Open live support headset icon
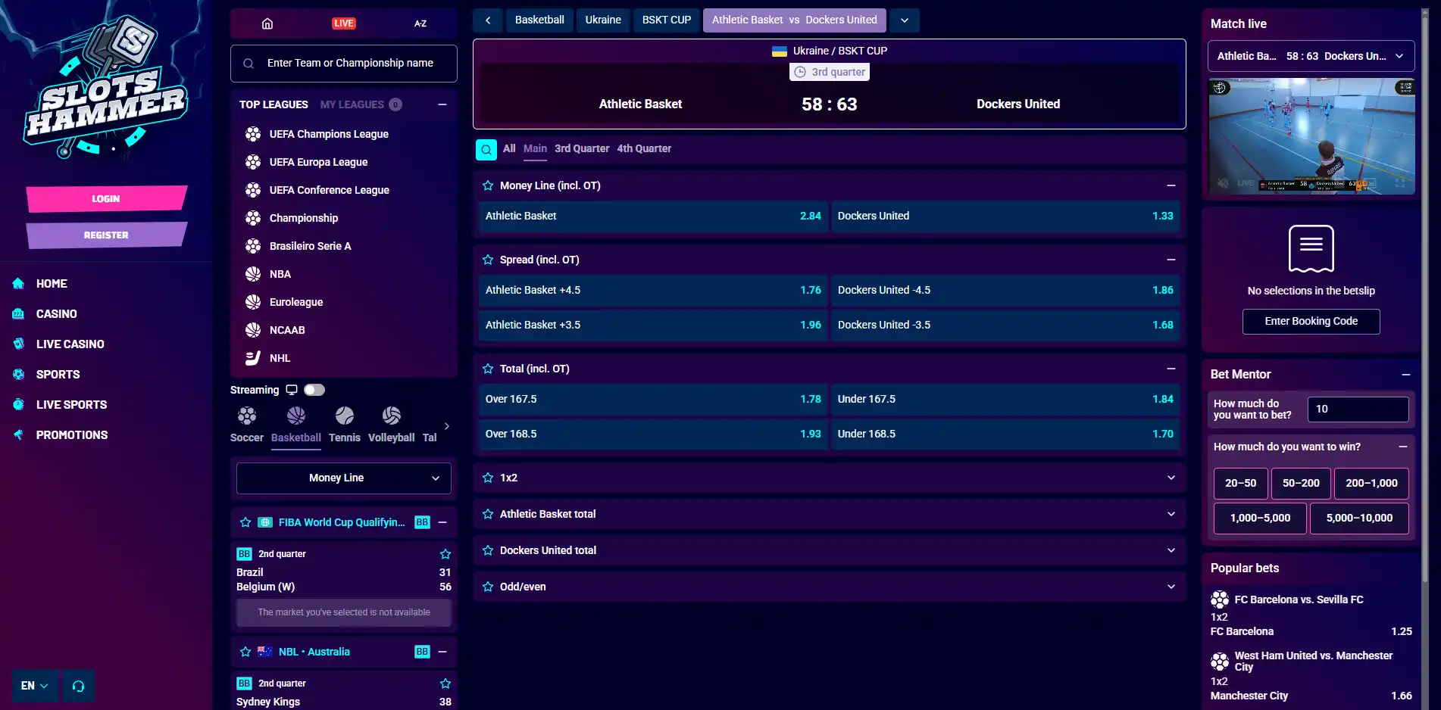This screenshot has height=710, width=1441. click(78, 686)
